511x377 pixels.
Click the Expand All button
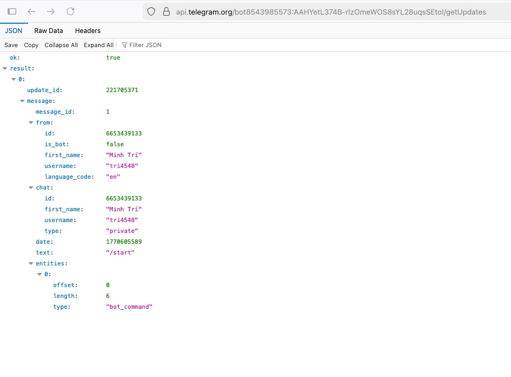click(x=98, y=45)
